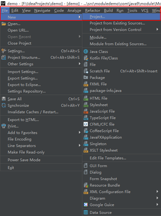Click the Java Class icon

[86, 52]
